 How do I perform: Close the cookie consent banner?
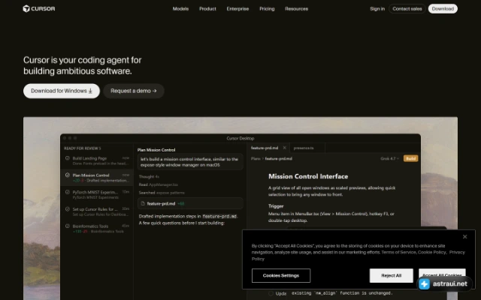(464, 237)
